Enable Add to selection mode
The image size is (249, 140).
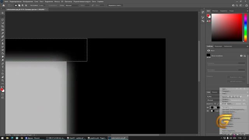pos(19,5)
